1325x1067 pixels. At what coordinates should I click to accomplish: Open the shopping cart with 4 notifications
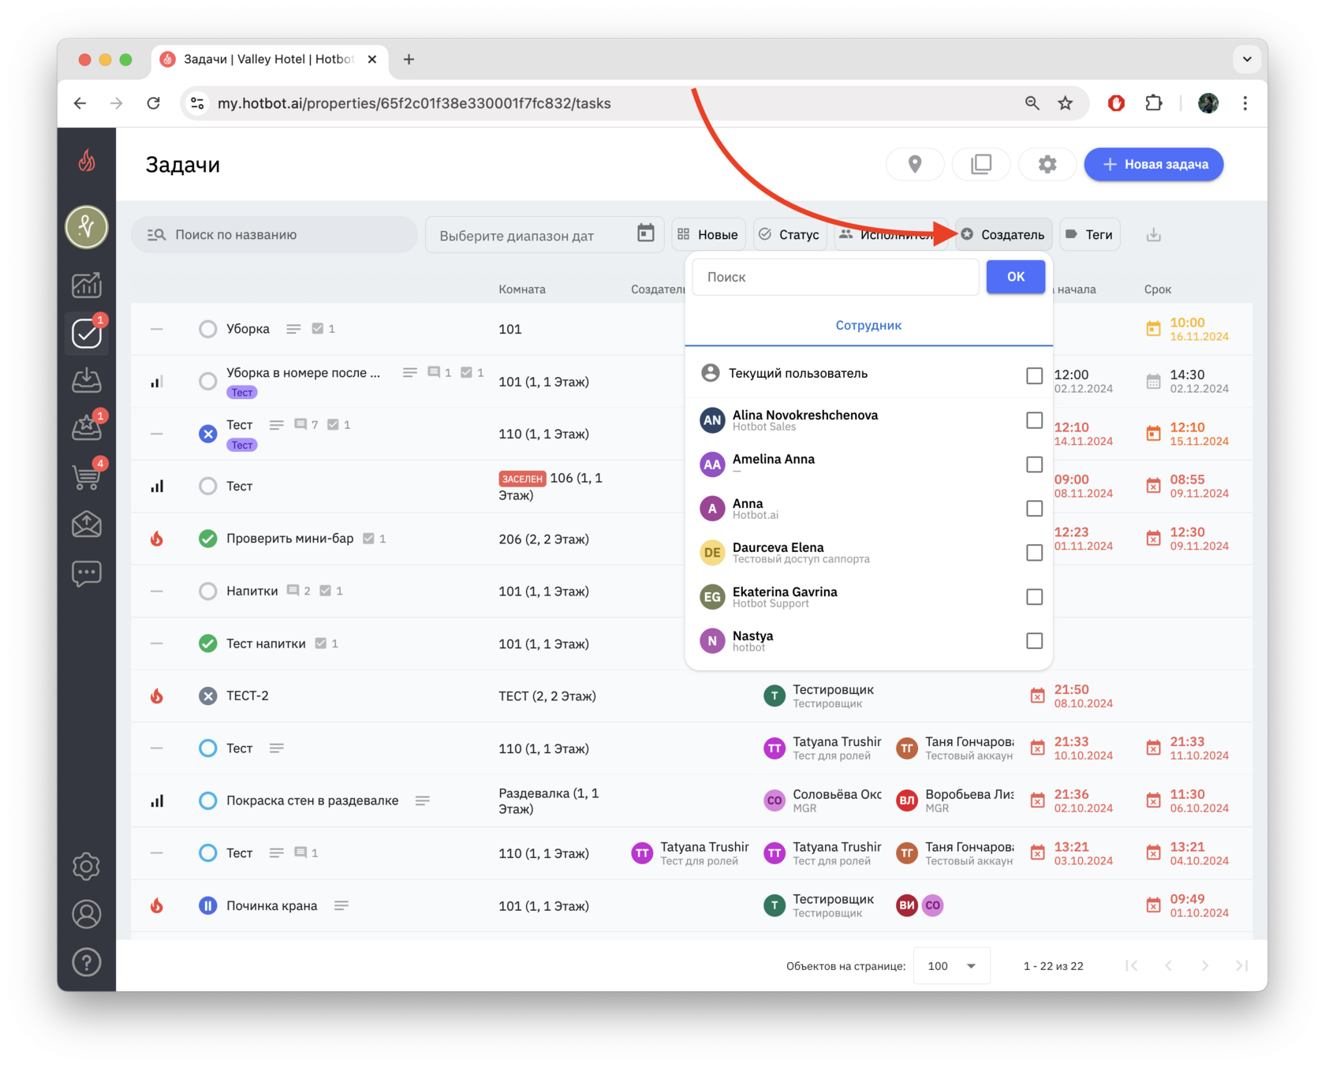87,476
